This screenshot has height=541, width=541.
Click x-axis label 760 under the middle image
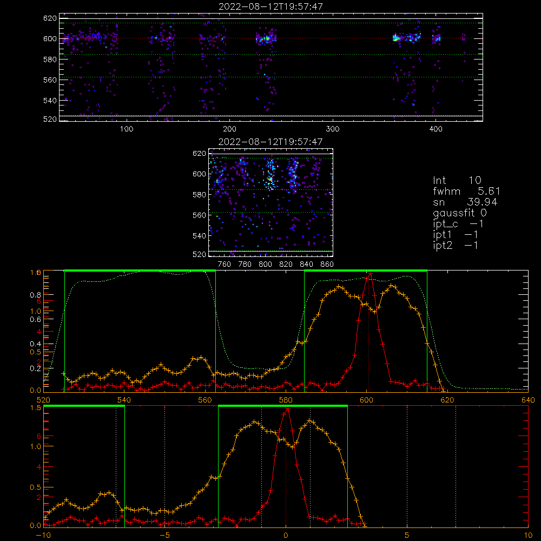(x=225, y=265)
